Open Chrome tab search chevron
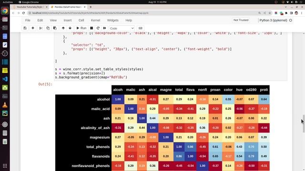 click(x=286, y=7)
